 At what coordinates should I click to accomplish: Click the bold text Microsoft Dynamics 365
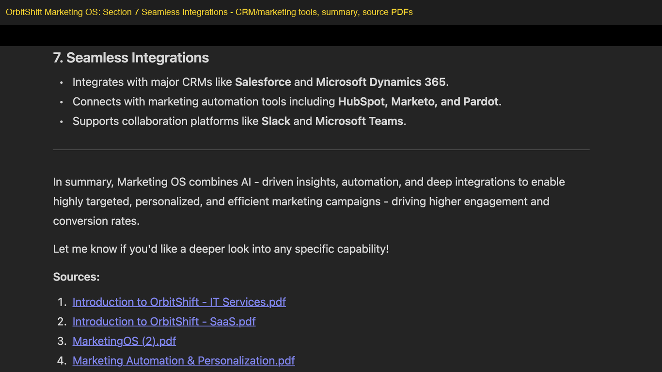pyautogui.click(x=381, y=82)
